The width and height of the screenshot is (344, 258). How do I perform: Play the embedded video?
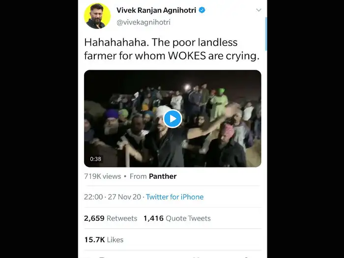(x=172, y=118)
